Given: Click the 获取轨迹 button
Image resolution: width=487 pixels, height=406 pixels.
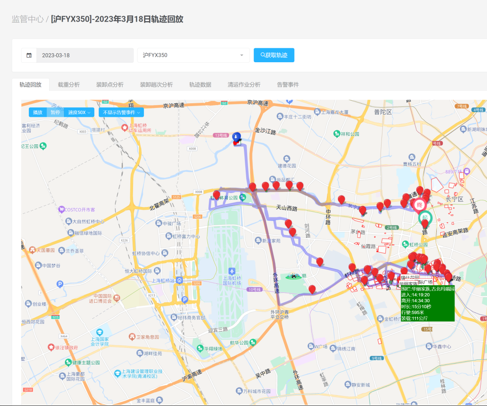Looking at the screenshot, I should pos(274,55).
